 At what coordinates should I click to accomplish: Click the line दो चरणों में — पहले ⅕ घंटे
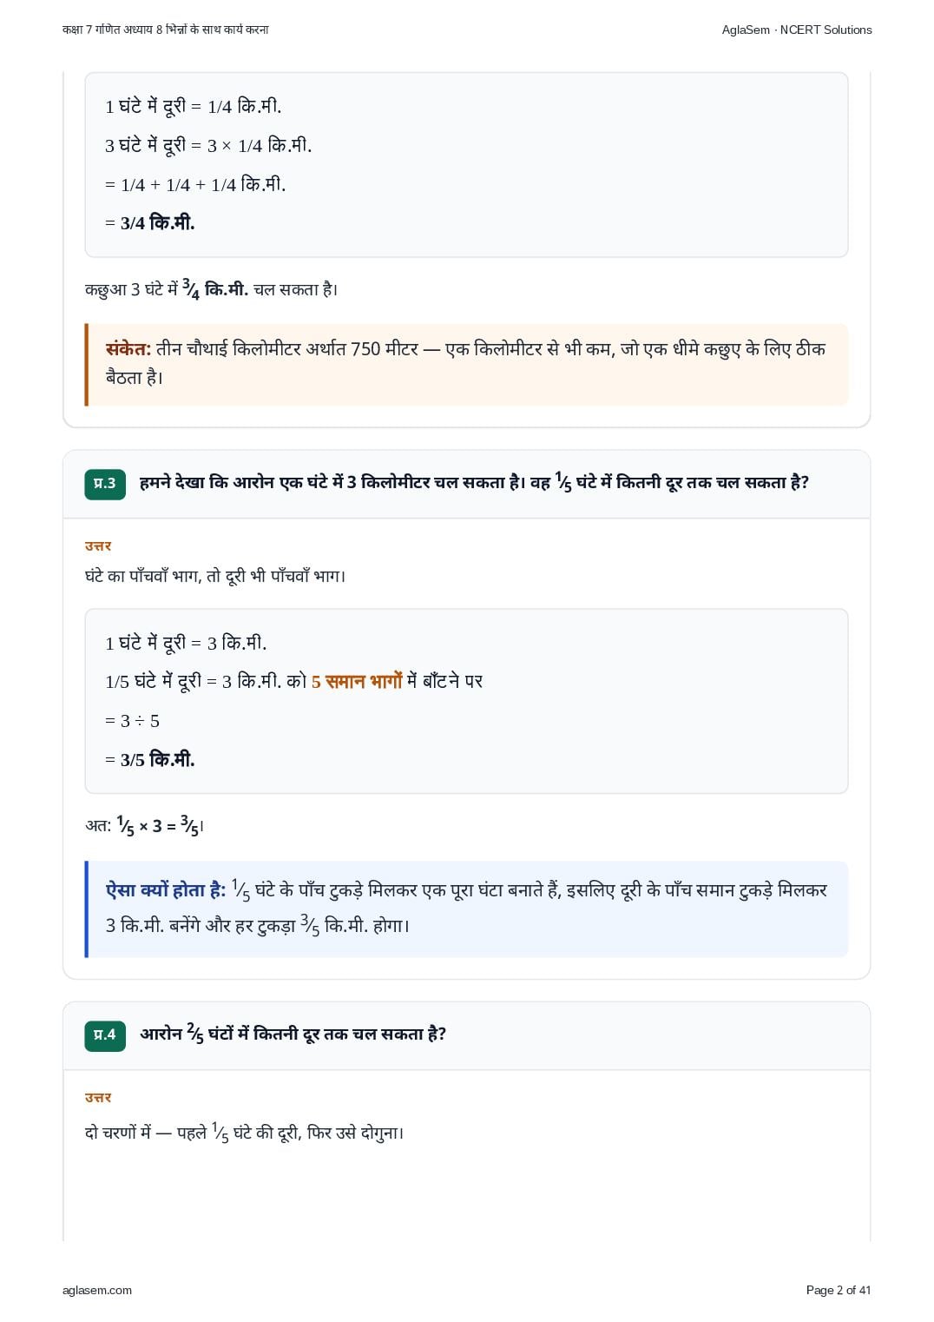tap(245, 1134)
